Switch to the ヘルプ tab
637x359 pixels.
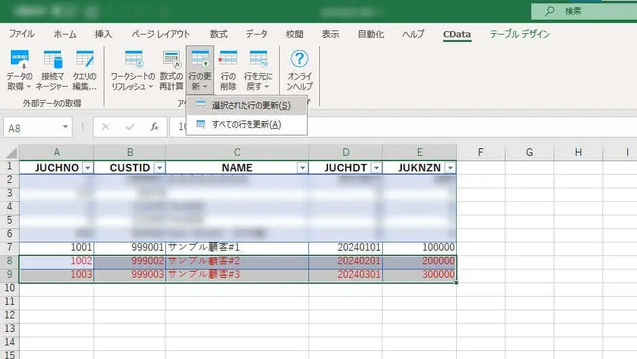click(413, 34)
